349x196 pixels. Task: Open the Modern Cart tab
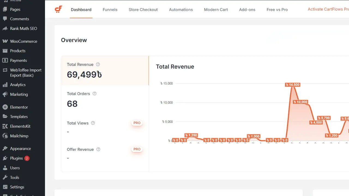click(x=216, y=10)
